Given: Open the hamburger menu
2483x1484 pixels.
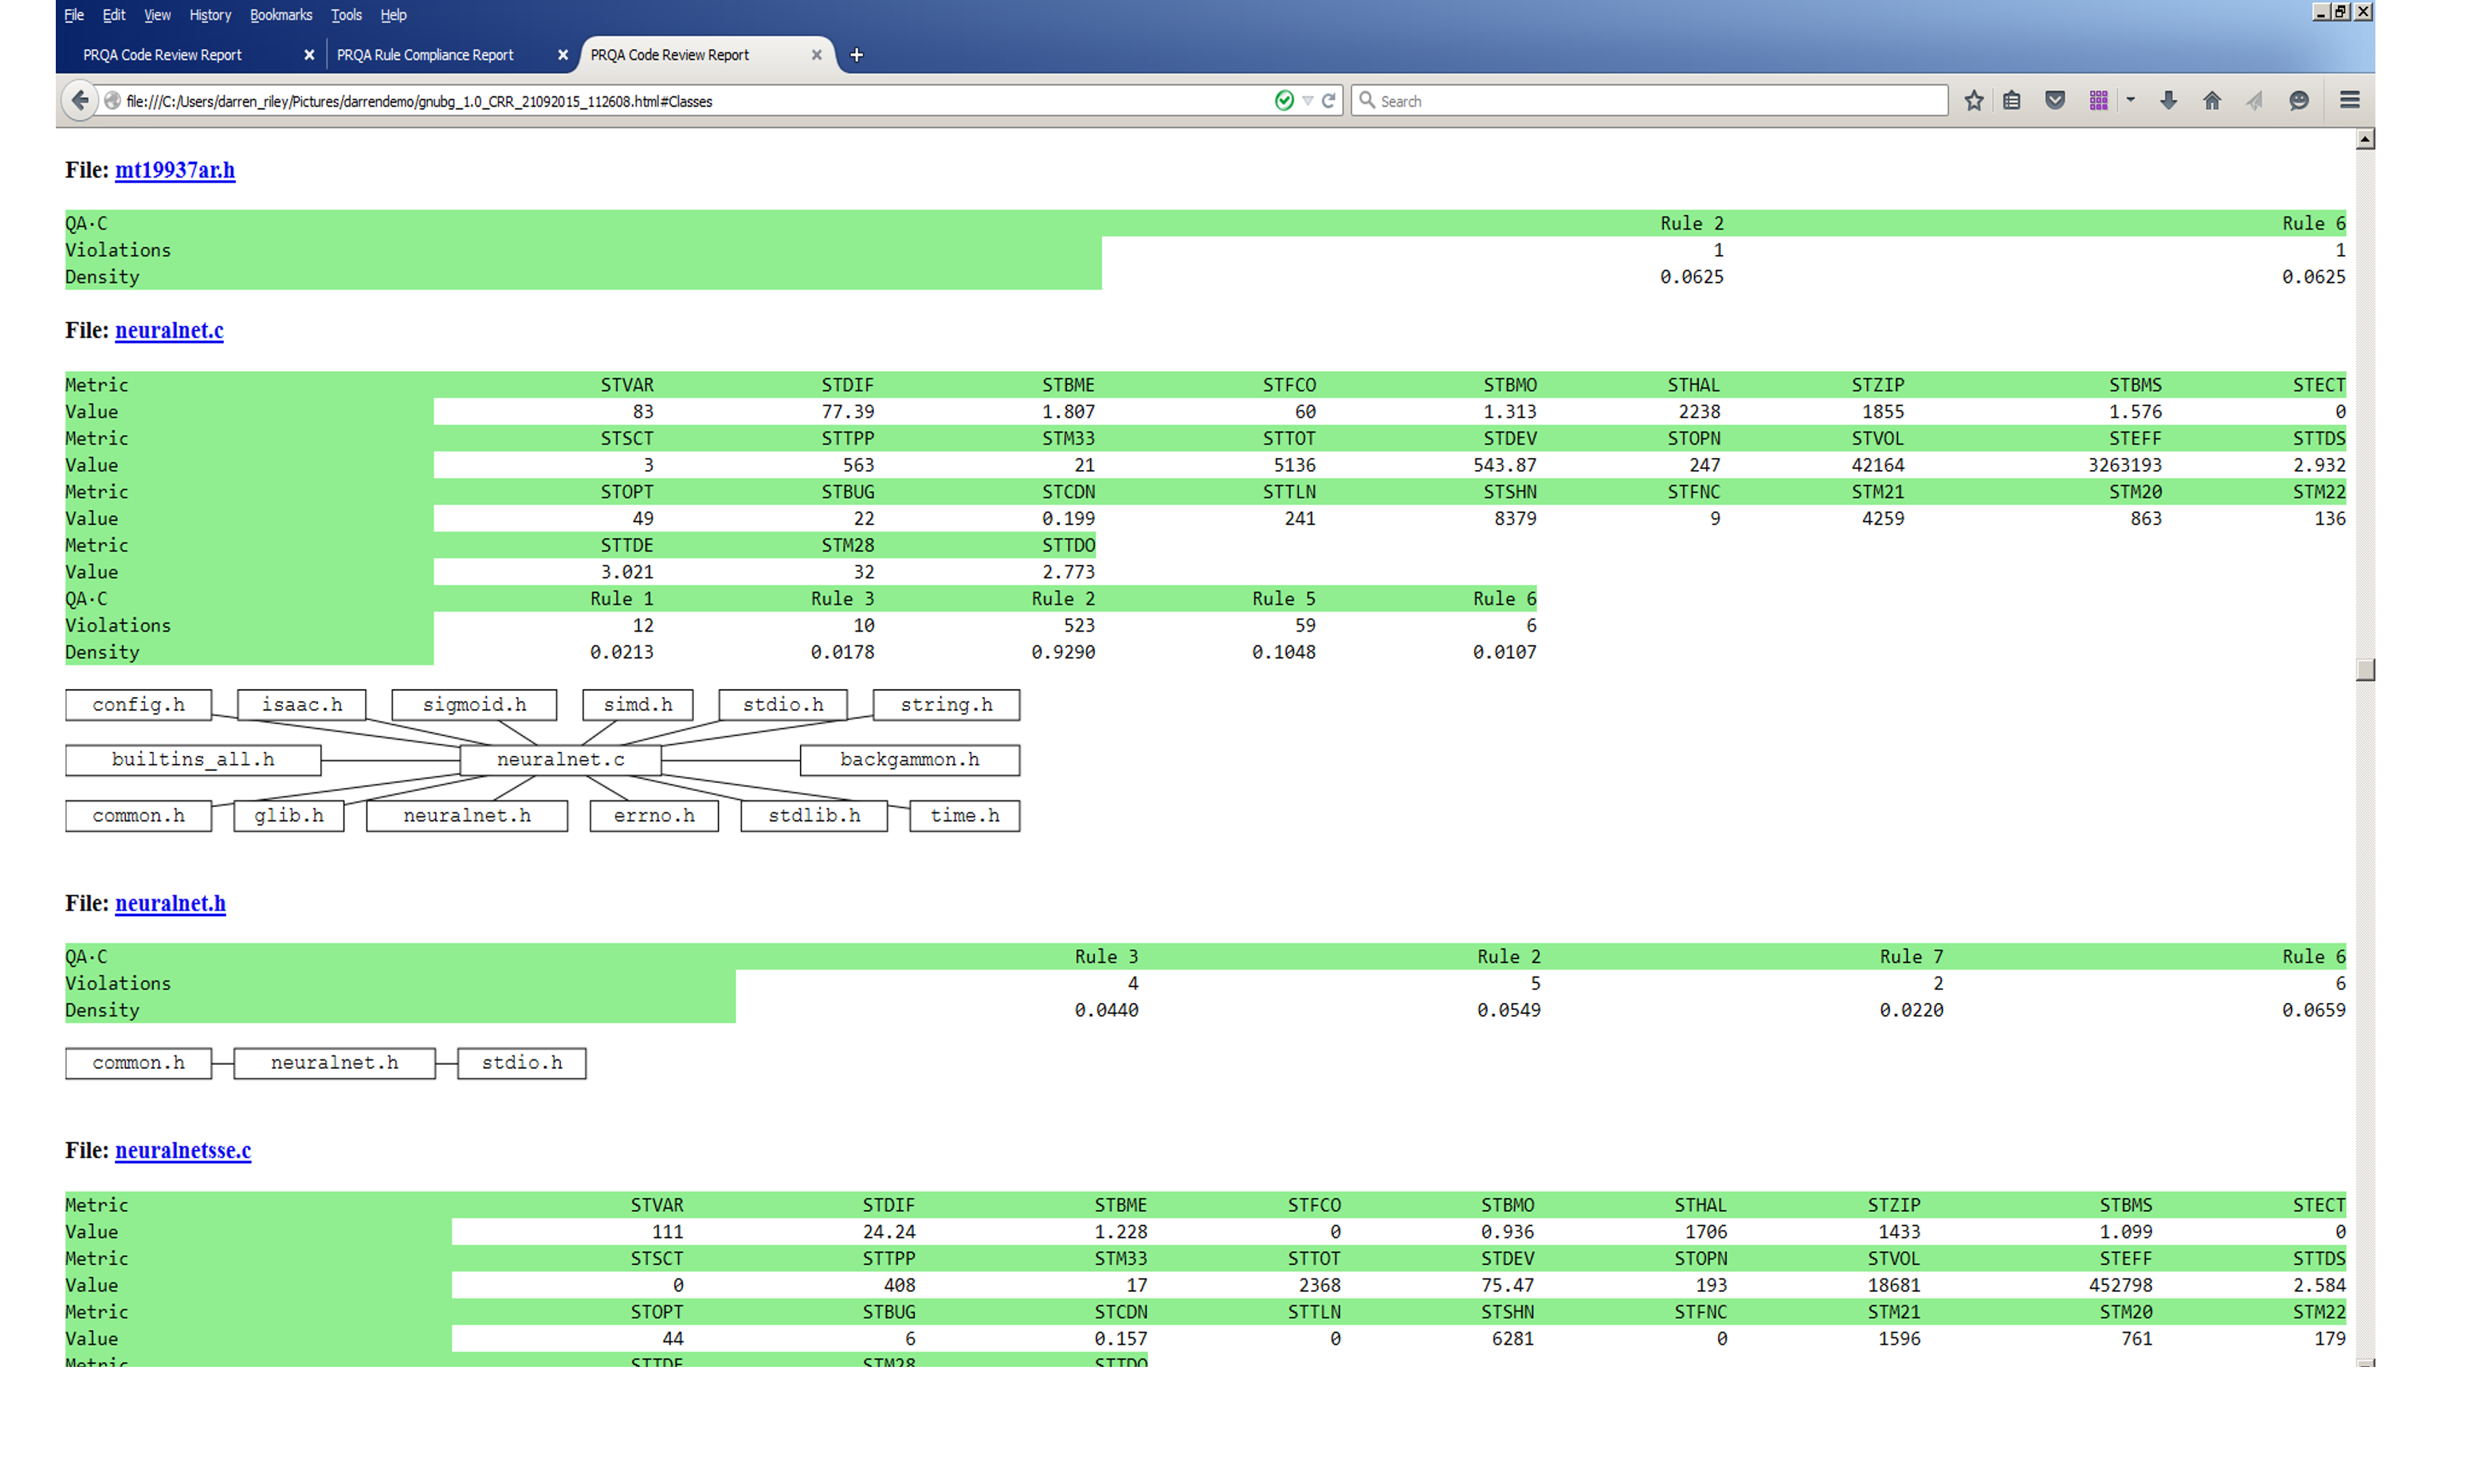Looking at the screenshot, I should pos(2350,101).
